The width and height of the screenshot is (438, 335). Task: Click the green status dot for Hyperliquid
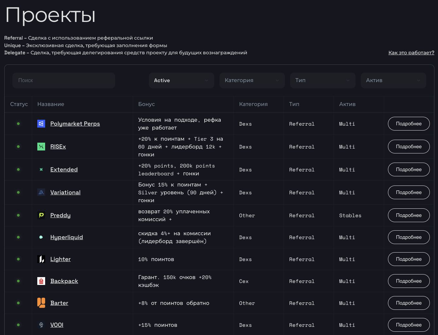pos(18,237)
